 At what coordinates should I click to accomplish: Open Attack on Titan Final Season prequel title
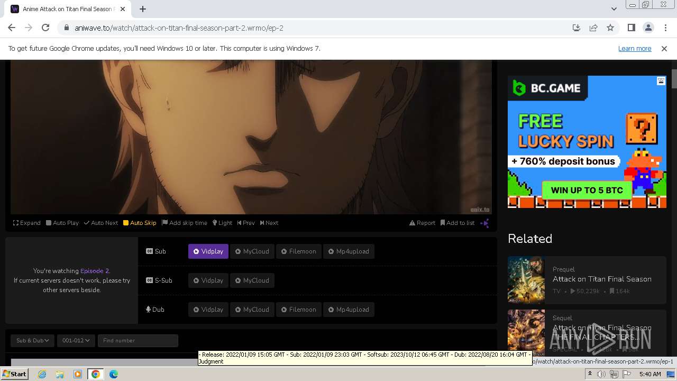(x=602, y=279)
